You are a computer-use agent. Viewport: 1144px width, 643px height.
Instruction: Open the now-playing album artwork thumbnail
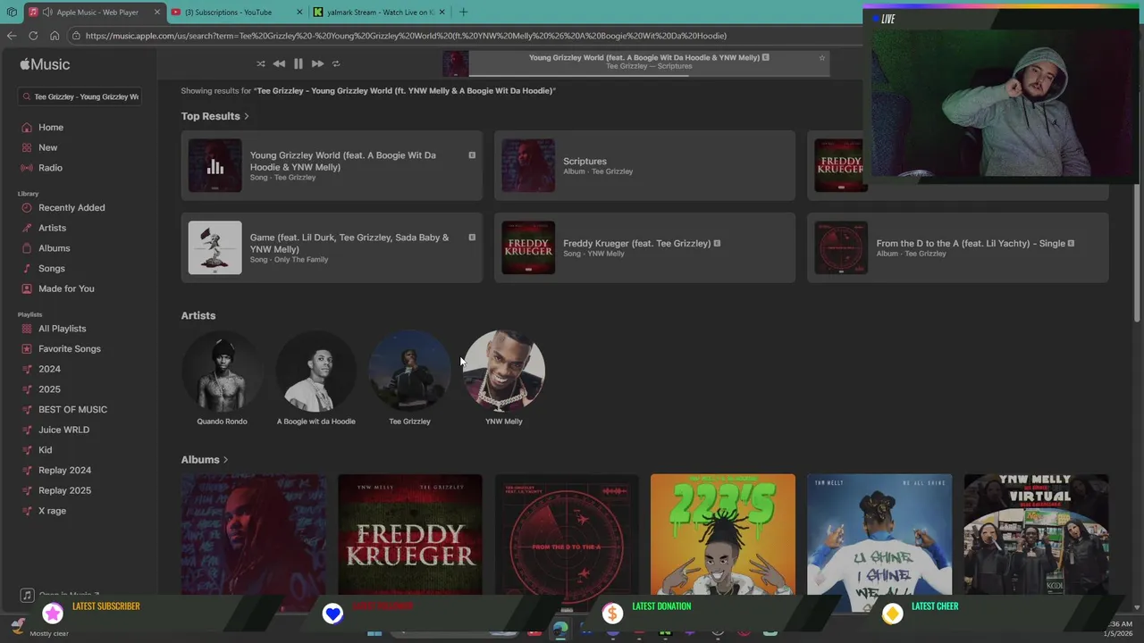455,63
